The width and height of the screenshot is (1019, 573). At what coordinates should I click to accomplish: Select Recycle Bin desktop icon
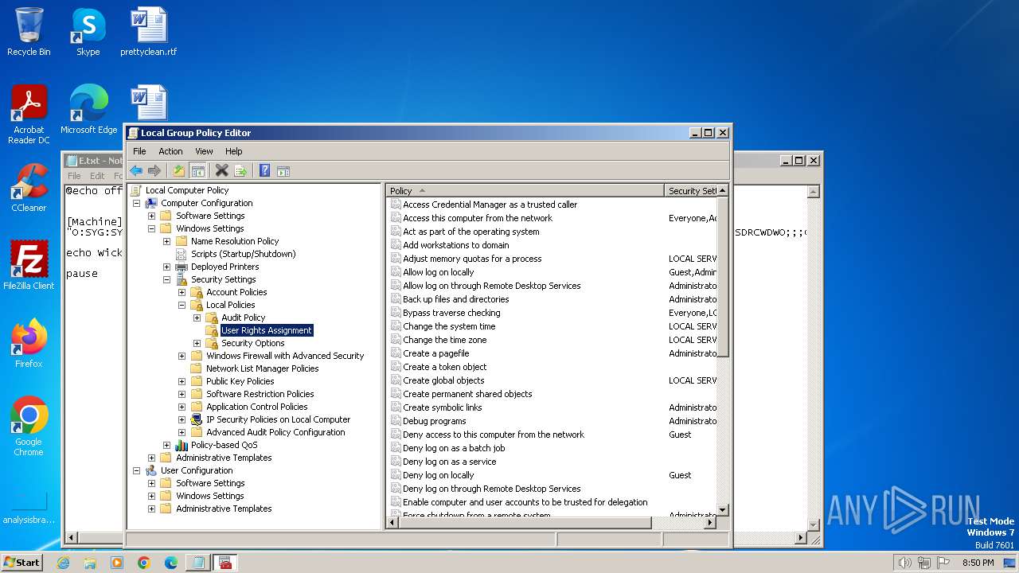click(29, 32)
